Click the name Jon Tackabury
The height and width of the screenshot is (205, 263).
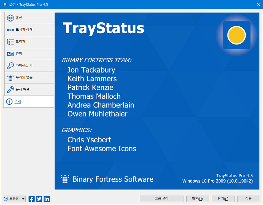91,70
